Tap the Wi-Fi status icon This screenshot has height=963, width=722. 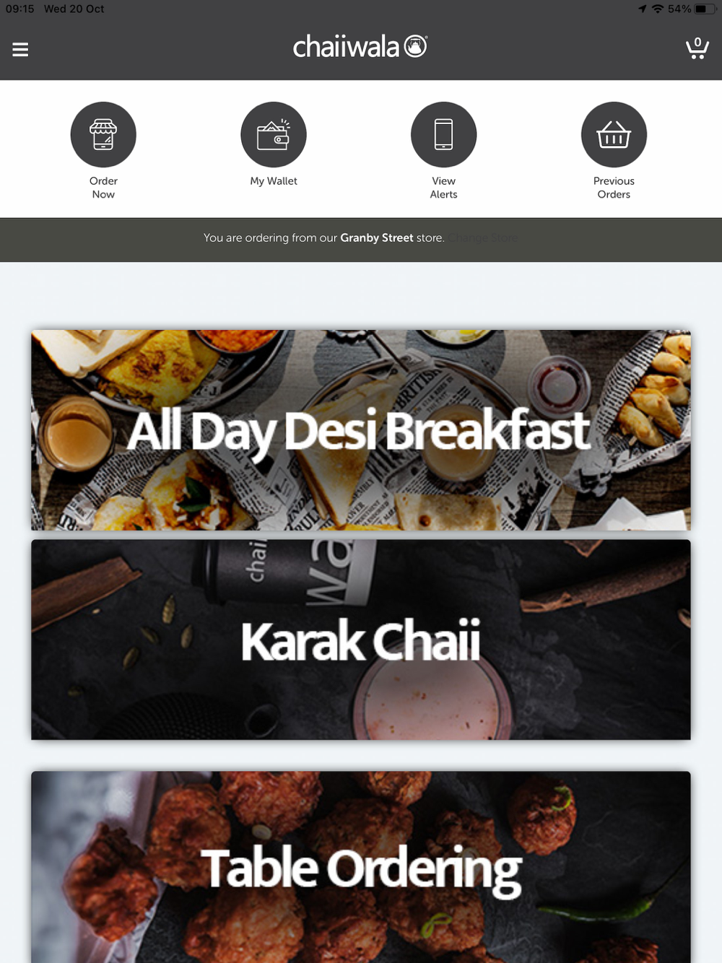(x=657, y=9)
